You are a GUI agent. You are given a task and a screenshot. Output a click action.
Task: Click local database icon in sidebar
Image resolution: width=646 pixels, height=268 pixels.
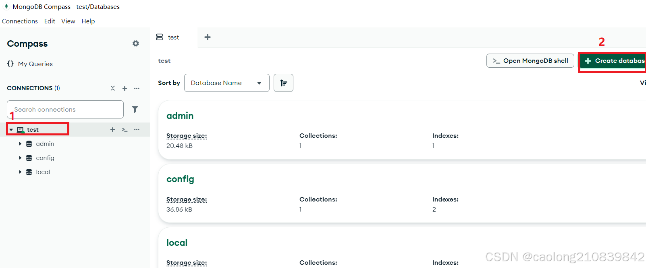29,172
